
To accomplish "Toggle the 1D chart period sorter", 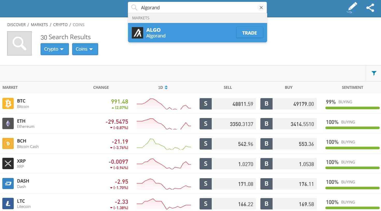I will pyautogui.click(x=163, y=88).
